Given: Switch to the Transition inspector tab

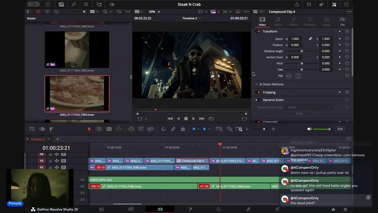Looking at the screenshot, I should click(310, 22).
